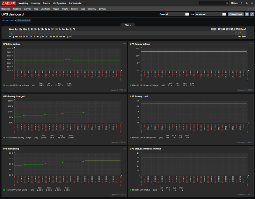Click the Edit dashboard button
The height and width of the screenshot is (199, 255).
(x=236, y=14)
